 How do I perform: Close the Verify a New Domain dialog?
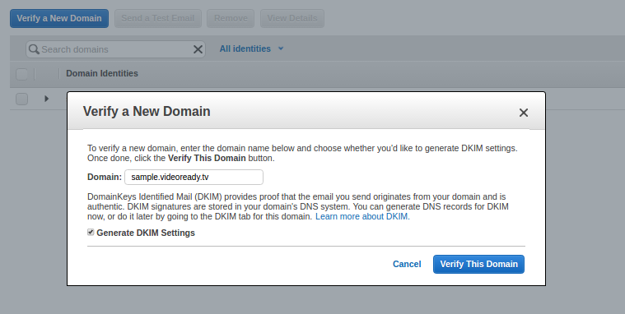pos(524,113)
